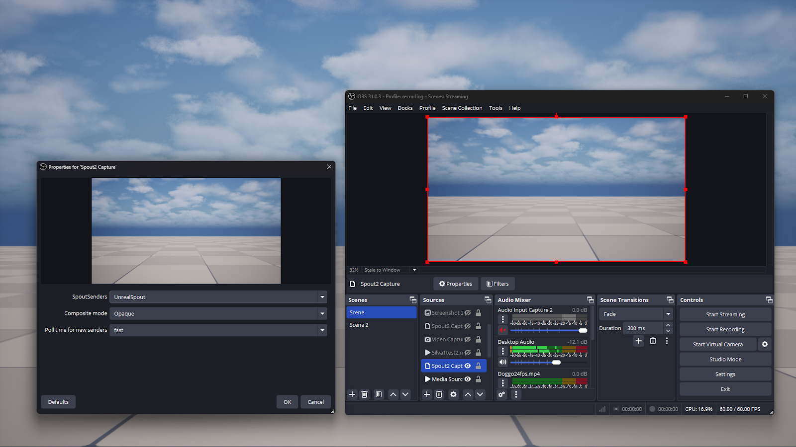Open source properties gear in Sources toolbar
Screen dimensions: 796x447
[453, 394]
